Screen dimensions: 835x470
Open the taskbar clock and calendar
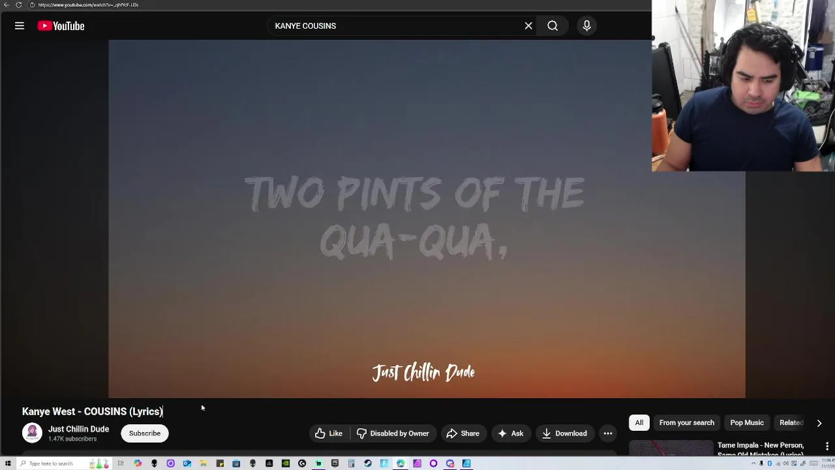(x=828, y=463)
